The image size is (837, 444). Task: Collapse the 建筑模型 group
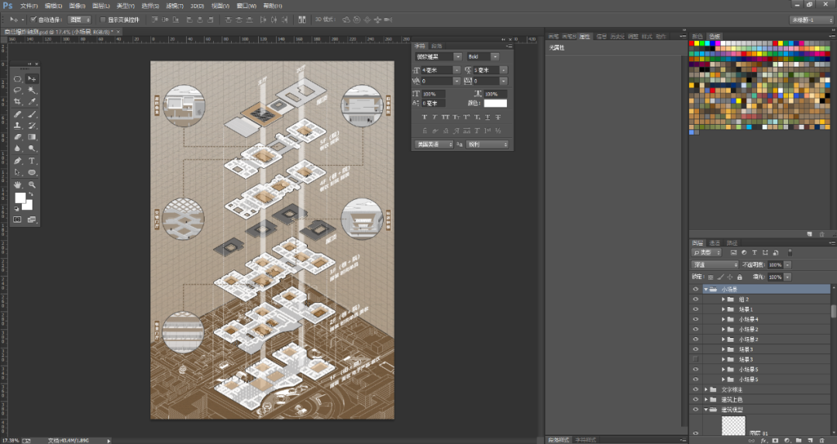(x=706, y=409)
